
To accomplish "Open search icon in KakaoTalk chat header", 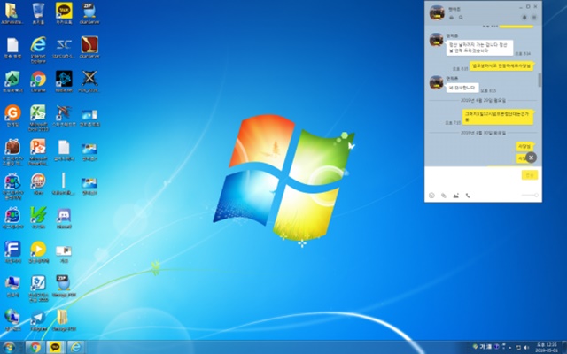I will (461, 18).
